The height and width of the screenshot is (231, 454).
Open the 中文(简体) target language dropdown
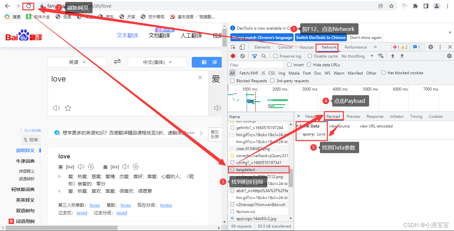pyautogui.click(x=158, y=62)
